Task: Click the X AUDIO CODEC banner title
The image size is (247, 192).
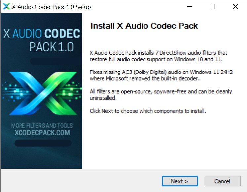Action: click(42, 34)
